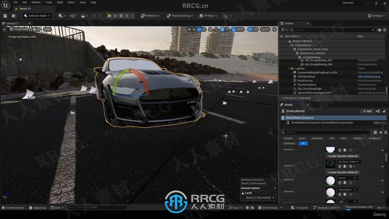Viewport: 389px width, 219px height.
Task: Select the Physics filter in Details
Action: pos(357,138)
